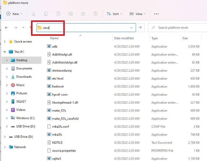This screenshot has height=161, width=207.
Task: Click the Copy icon in toolbar
Action: tap(46, 14)
